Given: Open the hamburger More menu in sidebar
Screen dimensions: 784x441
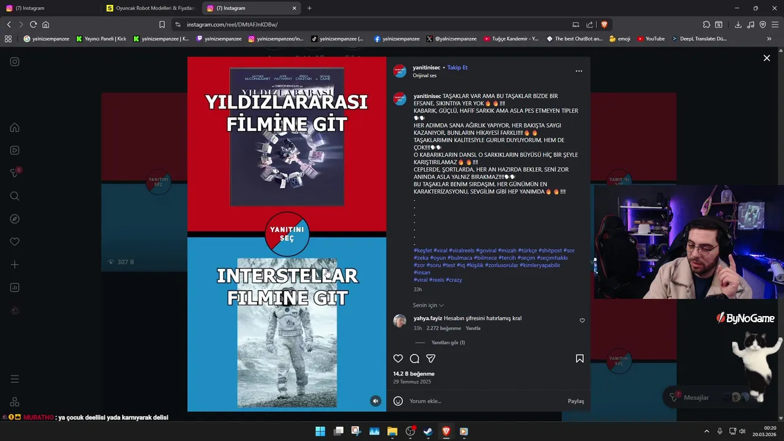Looking at the screenshot, I should [15, 379].
